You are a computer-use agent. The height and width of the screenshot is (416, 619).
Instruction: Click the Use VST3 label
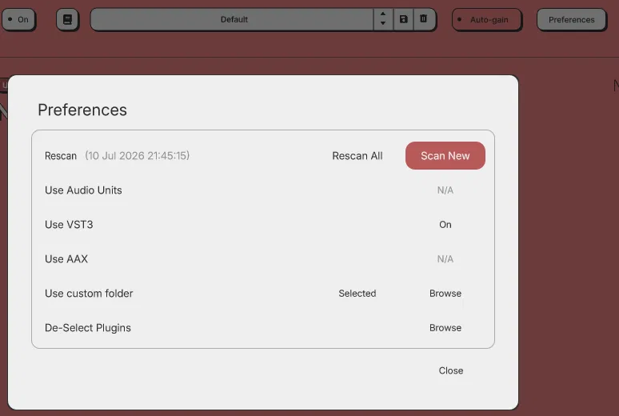click(x=69, y=224)
